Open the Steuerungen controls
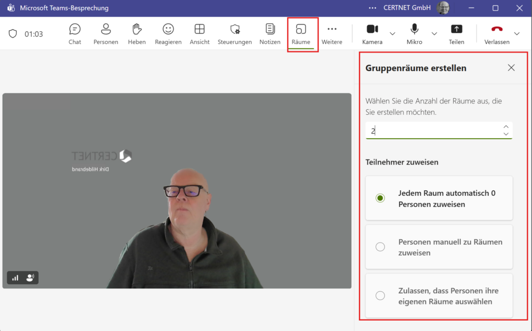Image resolution: width=532 pixels, height=331 pixels. [x=235, y=33]
